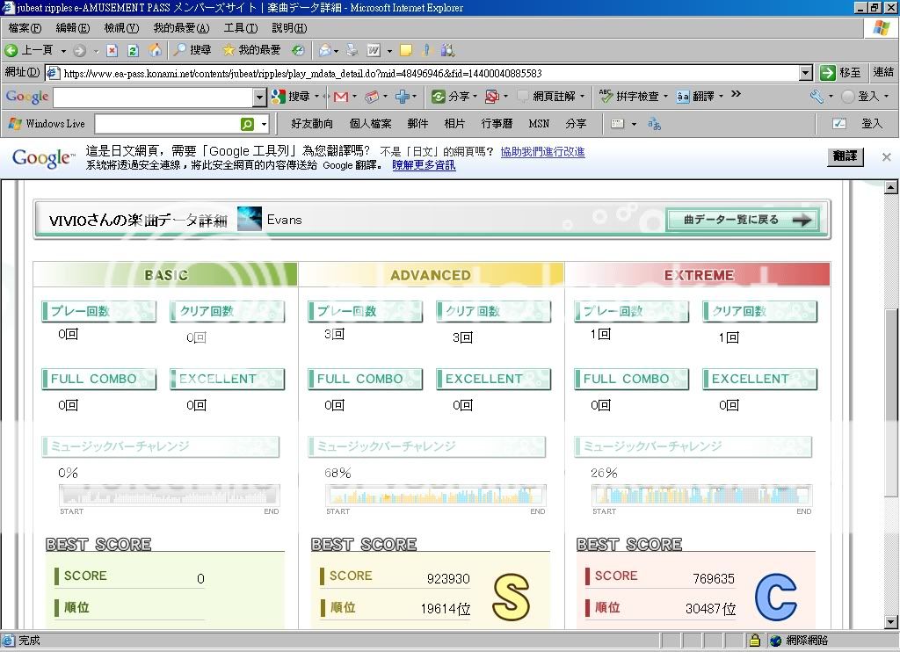Open the 瞭解更多資訊 link
Viewport: 900px width, 652px height.
424,165
